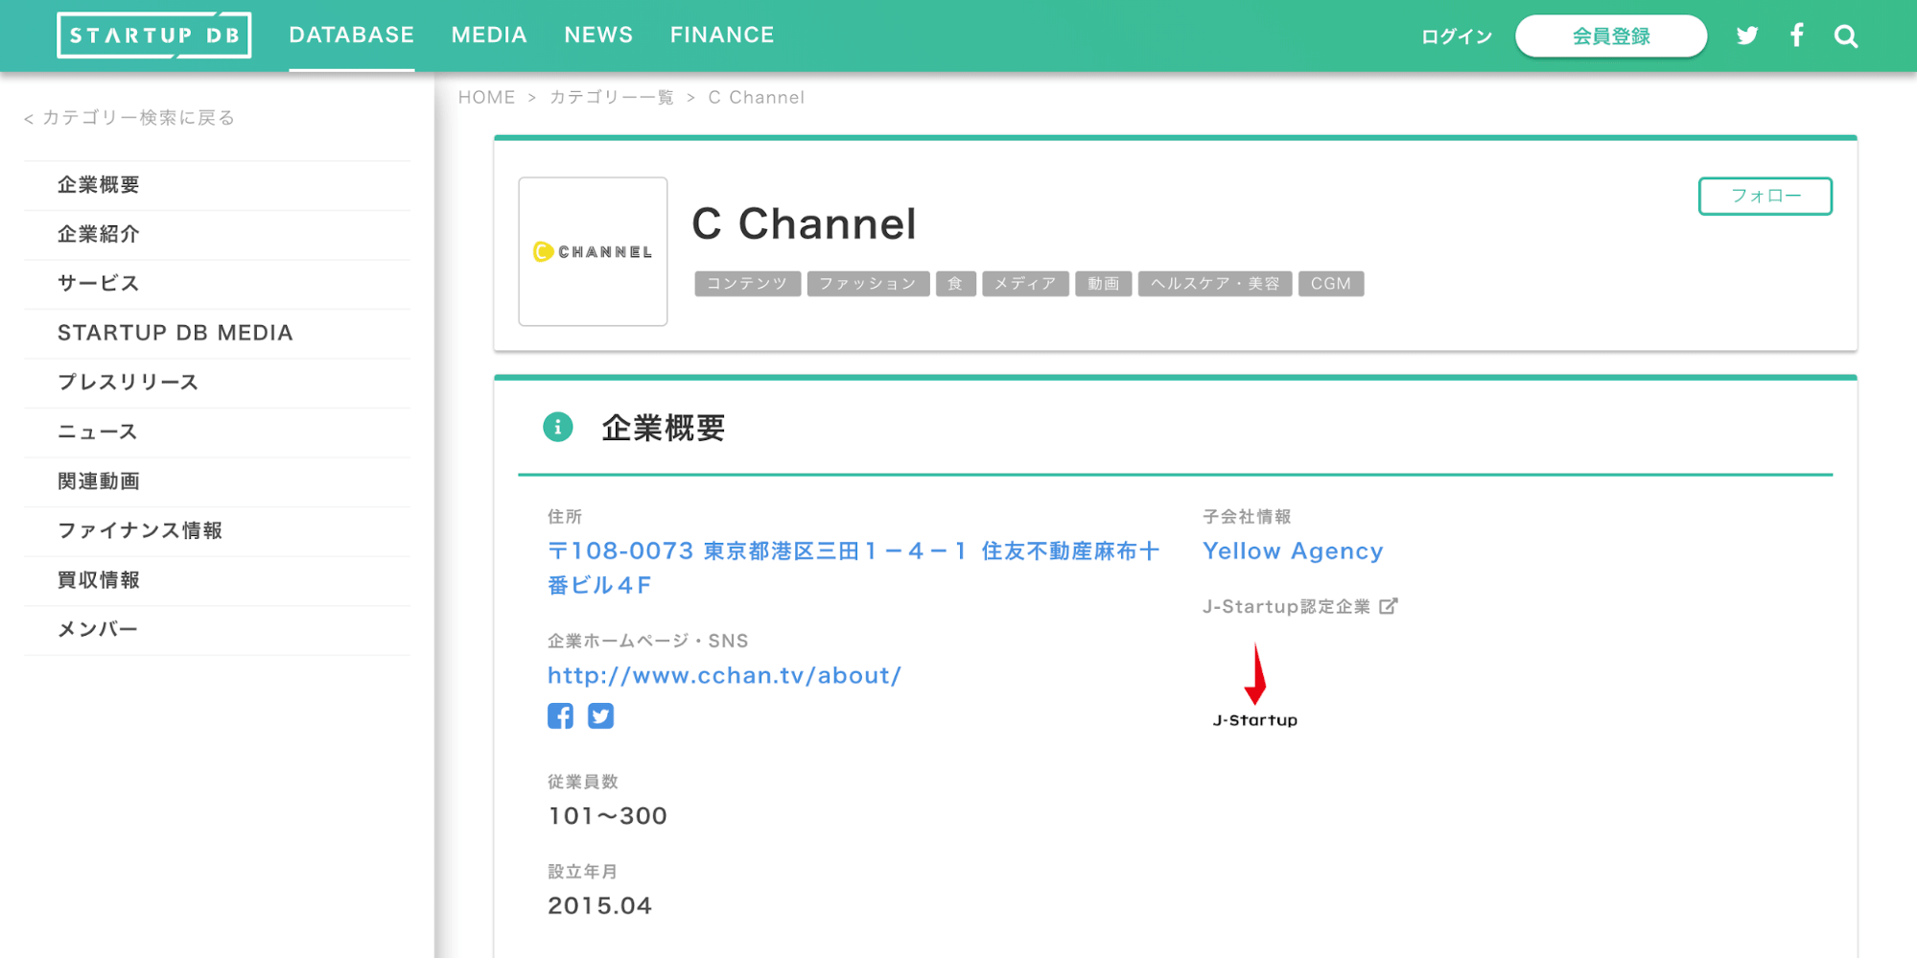Click the フォロー button
The width and height of the screenshot is (1917, 959).
point(1765,196)
